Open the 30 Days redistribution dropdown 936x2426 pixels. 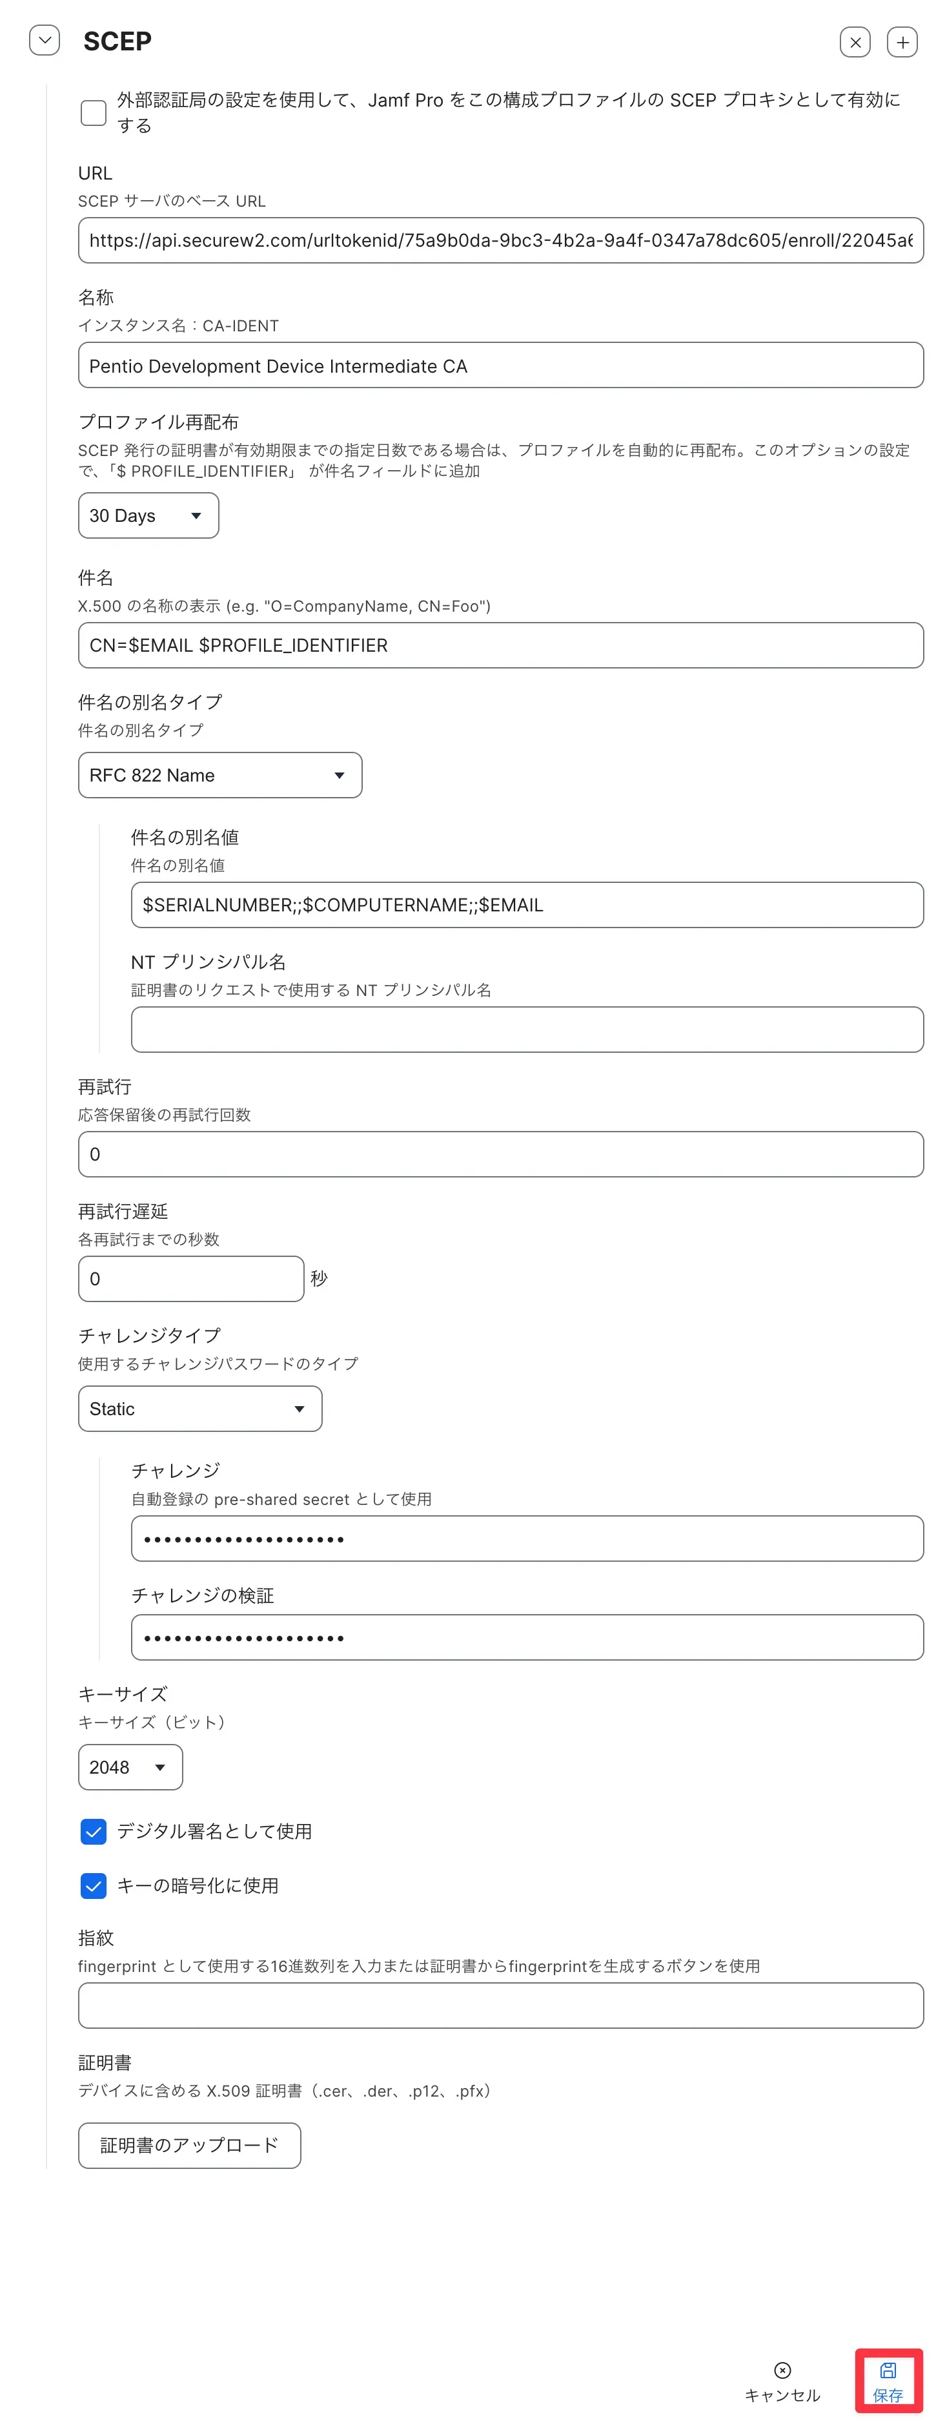(x=147, y=515)
